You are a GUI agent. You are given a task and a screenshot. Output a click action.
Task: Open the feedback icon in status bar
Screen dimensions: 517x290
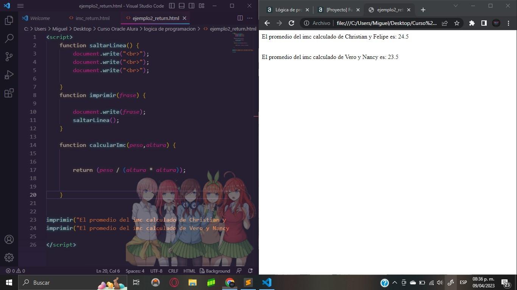[239, 271]
